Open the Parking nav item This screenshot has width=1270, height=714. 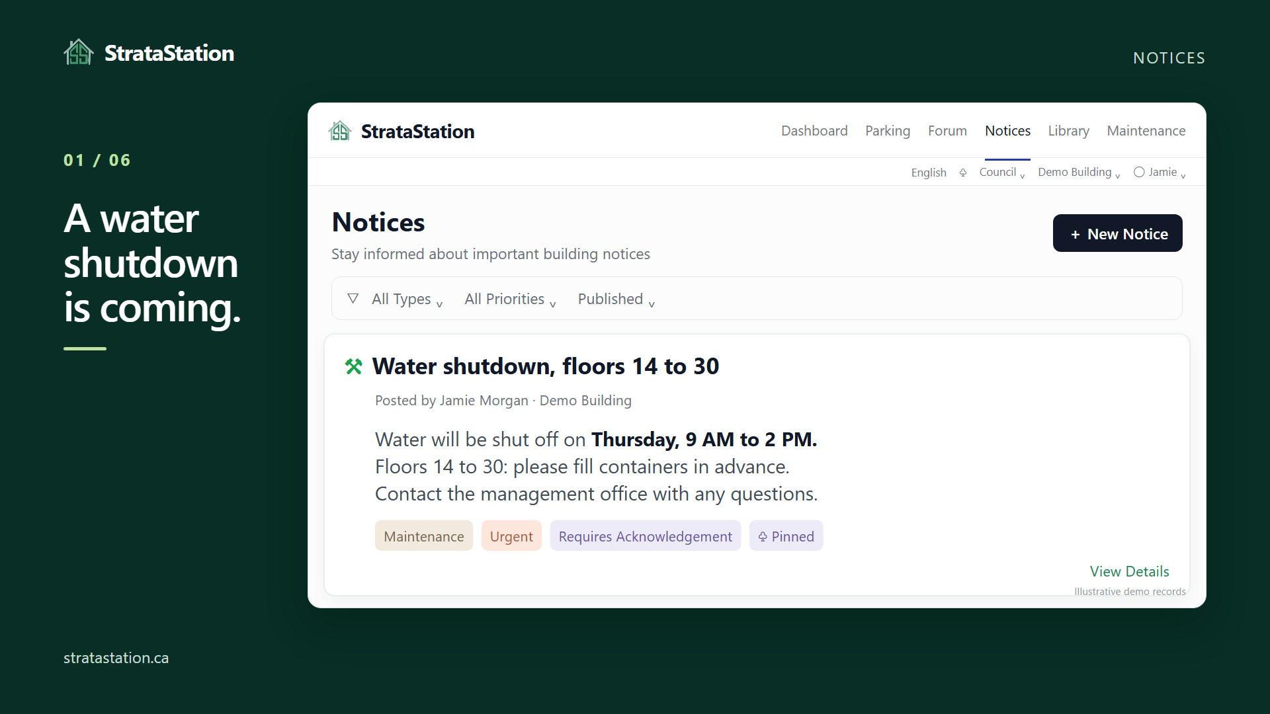888,131
